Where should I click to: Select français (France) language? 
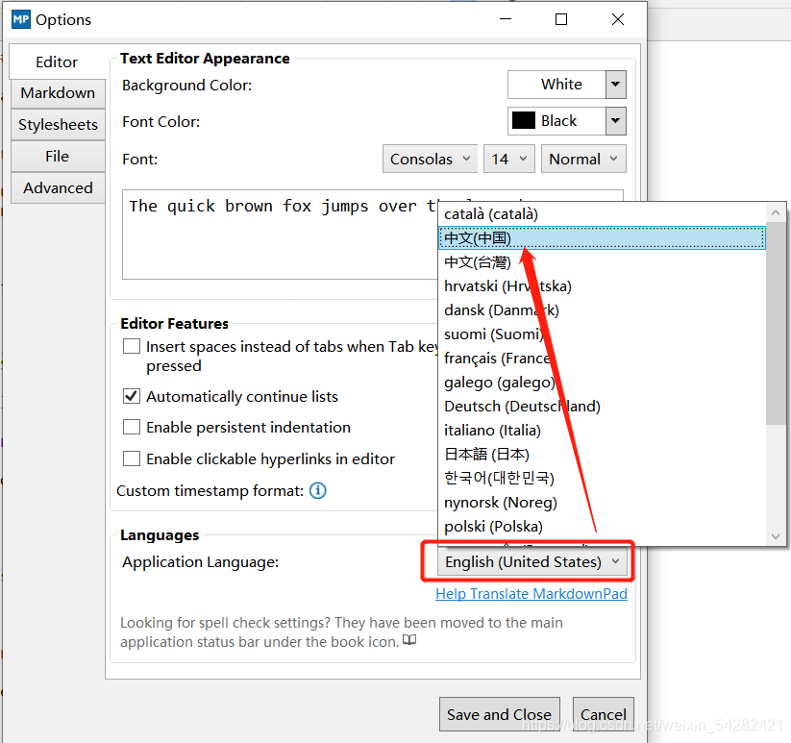click(x=602, y=359)
